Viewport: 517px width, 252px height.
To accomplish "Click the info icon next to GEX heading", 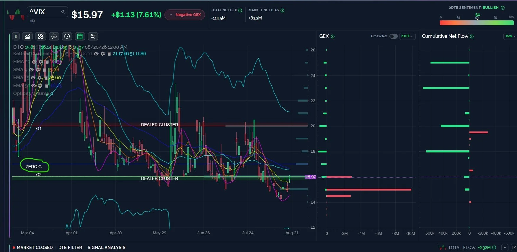I will [332, 37].
